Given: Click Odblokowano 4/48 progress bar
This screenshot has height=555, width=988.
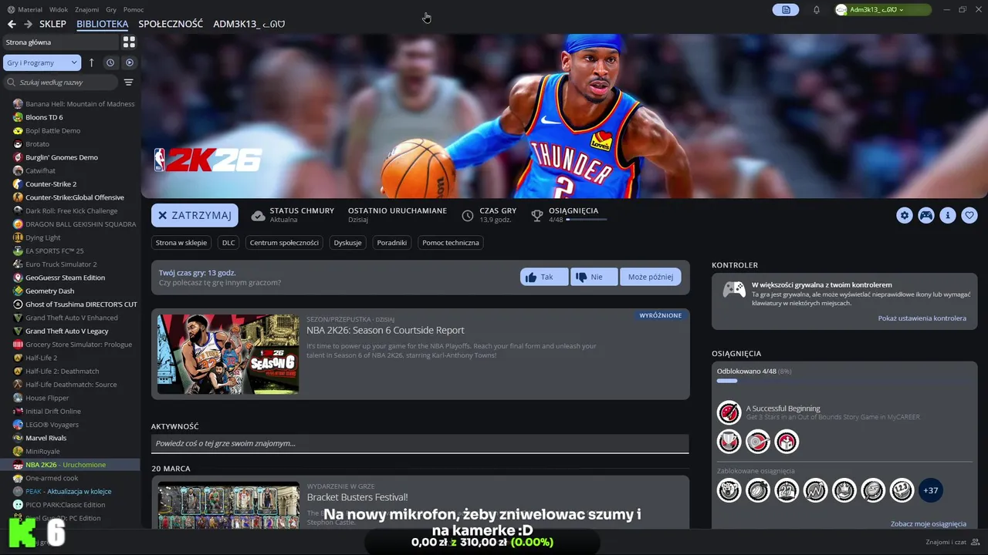Looking at the screenshot, I should coord(844,381).
